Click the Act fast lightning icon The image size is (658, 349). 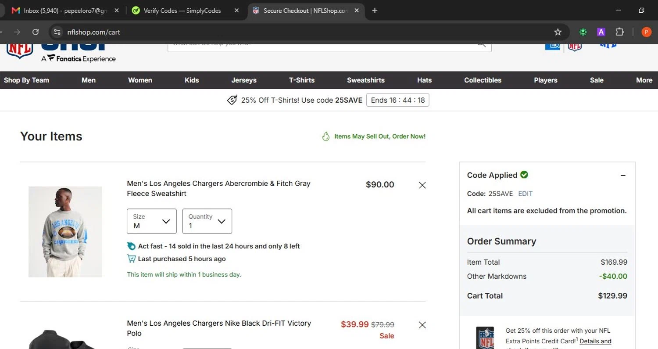click(131, 246)
